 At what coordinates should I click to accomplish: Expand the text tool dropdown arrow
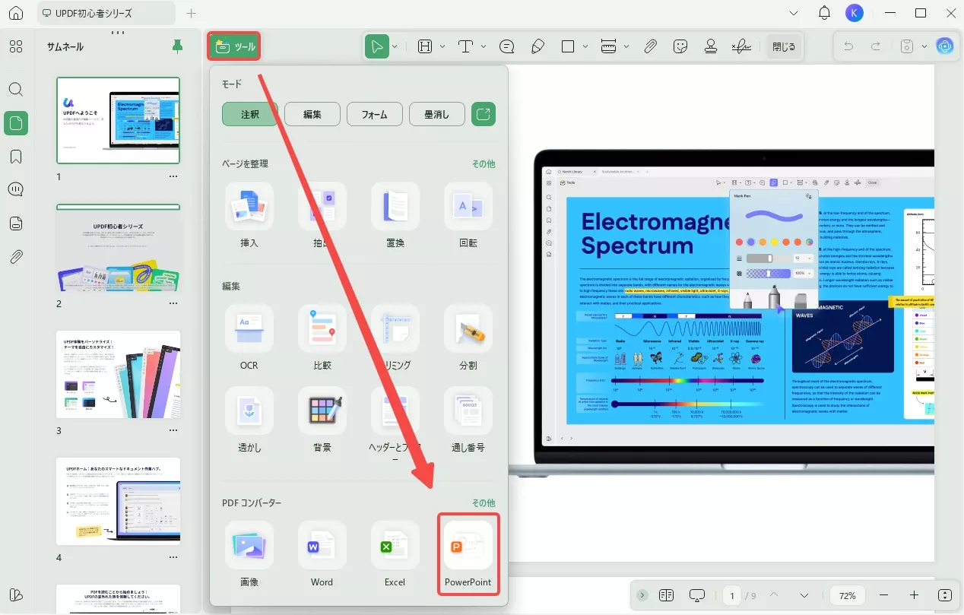pos(484,46)
